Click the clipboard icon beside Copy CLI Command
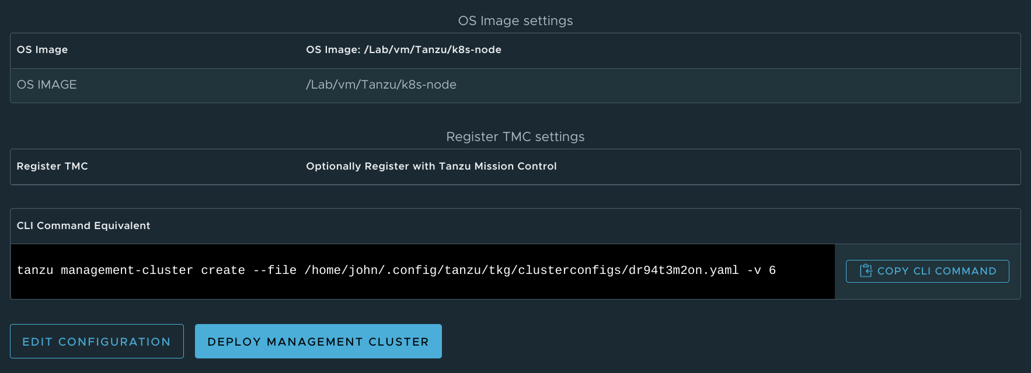1031x373 pixels. (866, 271)
